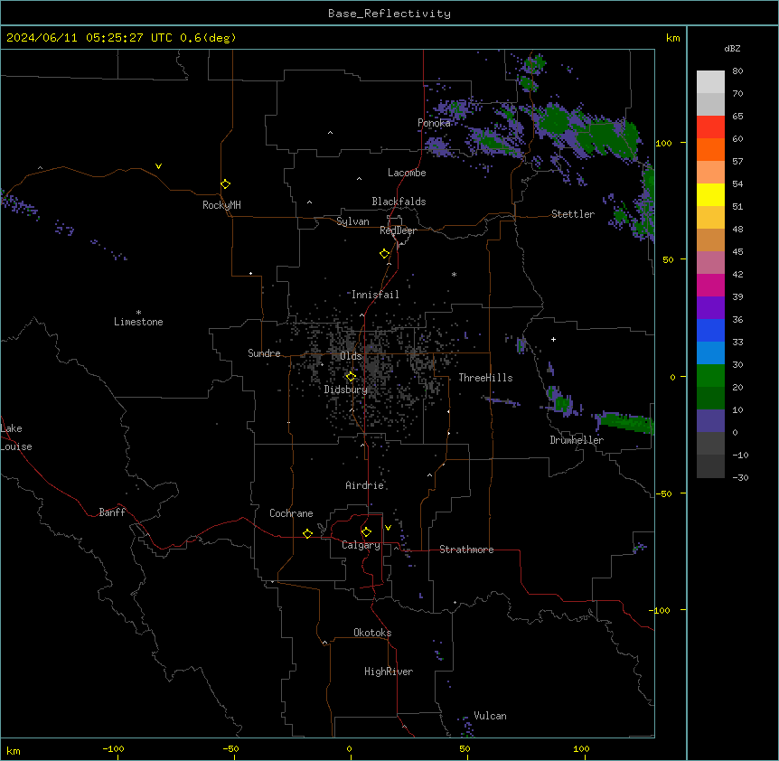This screenshot has width=779, height=761.
Task: Select the yellow V marker northwest of RockyMH
Action: coord(158,166)
